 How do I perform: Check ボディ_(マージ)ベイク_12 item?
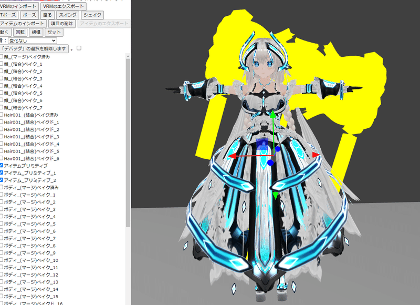[2, 274]
